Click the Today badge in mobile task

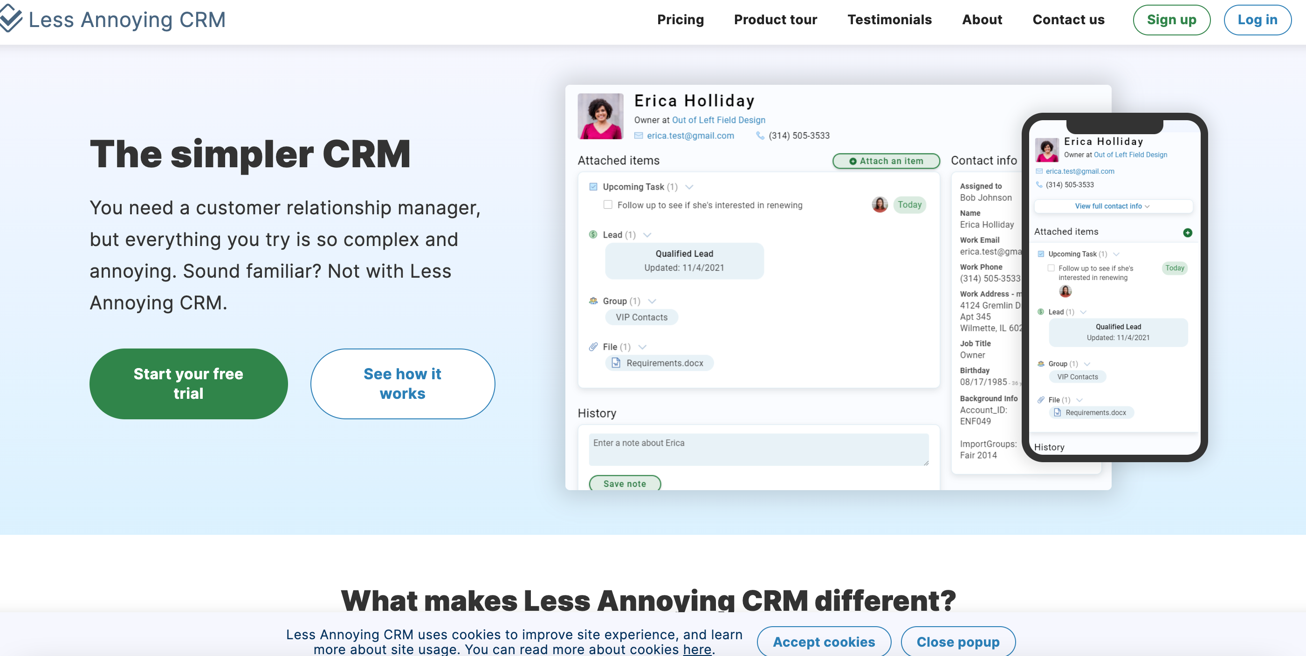click(x=1174, y=268)
